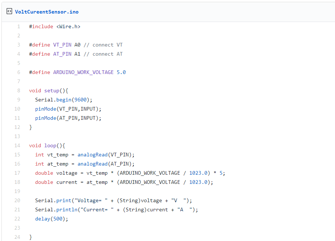Click line number 20 in gutter
Viewport: 335px width, 241px height.
coord(18,200)
